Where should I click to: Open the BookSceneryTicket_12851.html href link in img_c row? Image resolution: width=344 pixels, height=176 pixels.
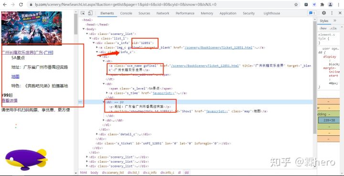coord(218,47)
